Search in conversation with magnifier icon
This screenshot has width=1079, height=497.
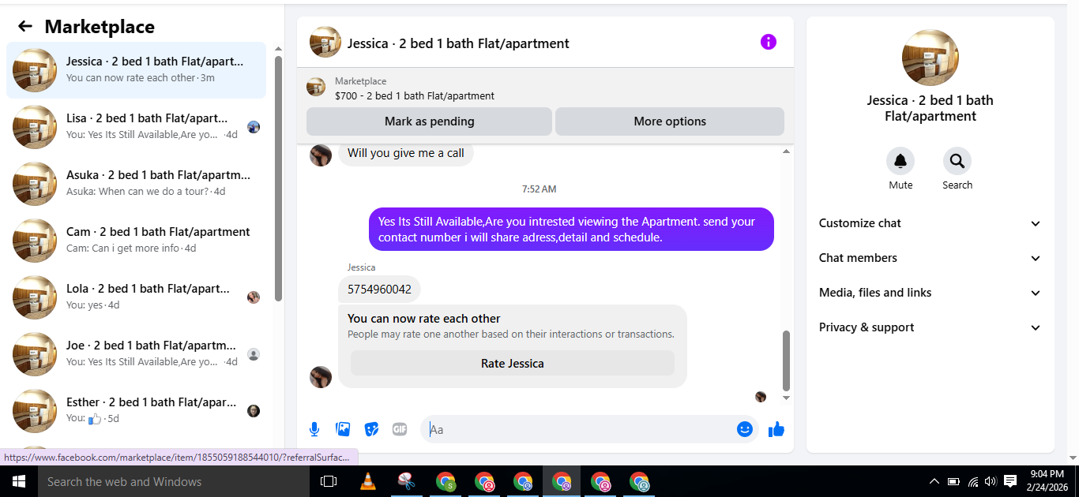(x=957, y=161)
